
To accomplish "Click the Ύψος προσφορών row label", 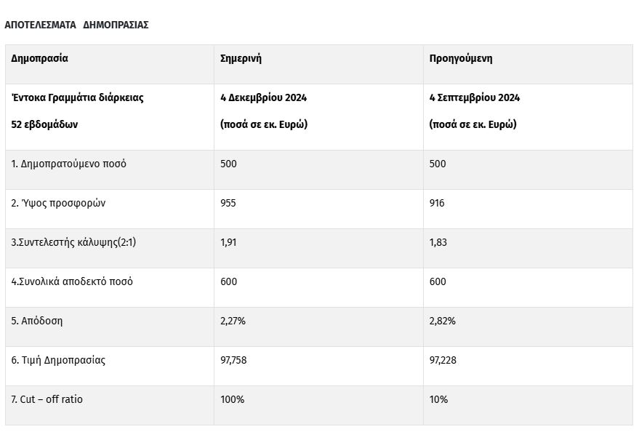I will click(58, 203).
